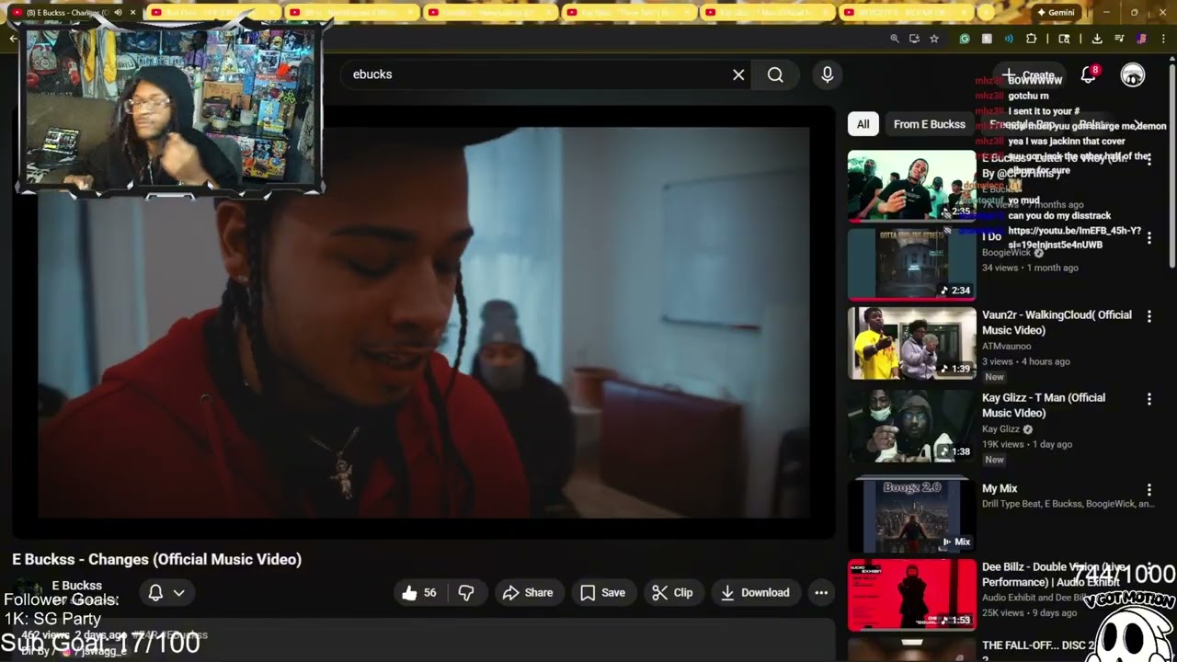Download the Changes music video
The height and width of the screenshot is (662, 1177).
[755, 593]
